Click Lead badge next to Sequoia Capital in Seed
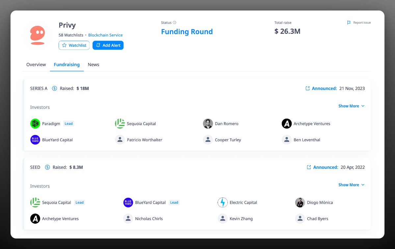Screen dimensions: 395x249 coord(80,202)
